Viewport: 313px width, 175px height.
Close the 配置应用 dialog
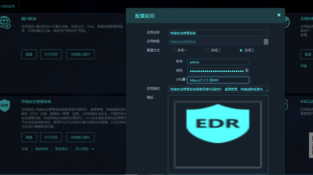coord(279,15)
